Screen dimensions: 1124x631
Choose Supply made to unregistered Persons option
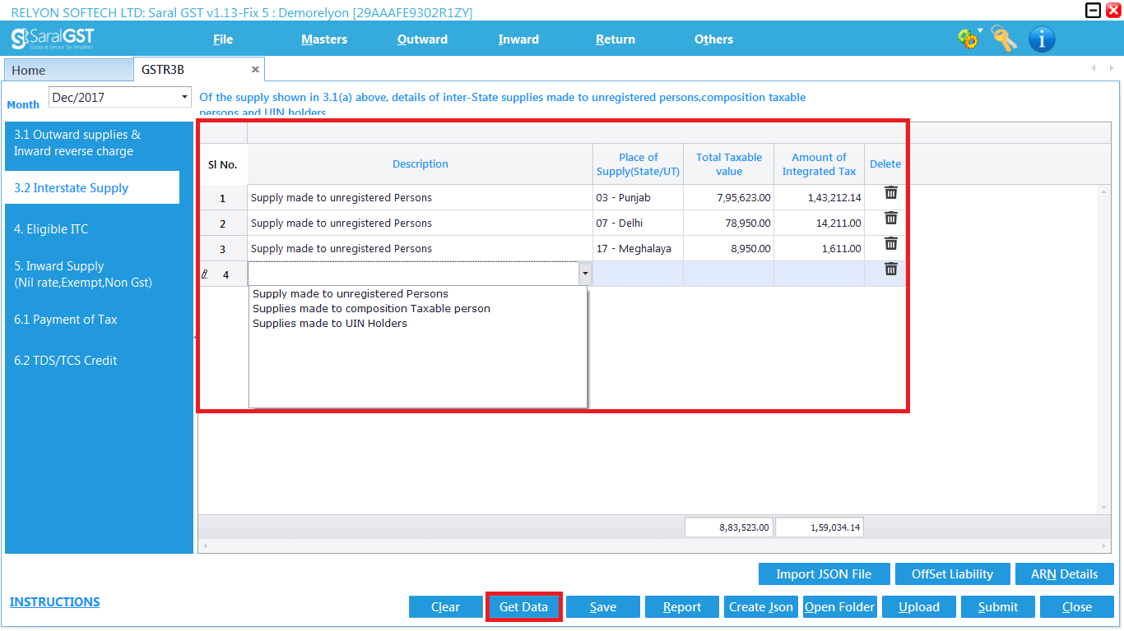(351, 293)
